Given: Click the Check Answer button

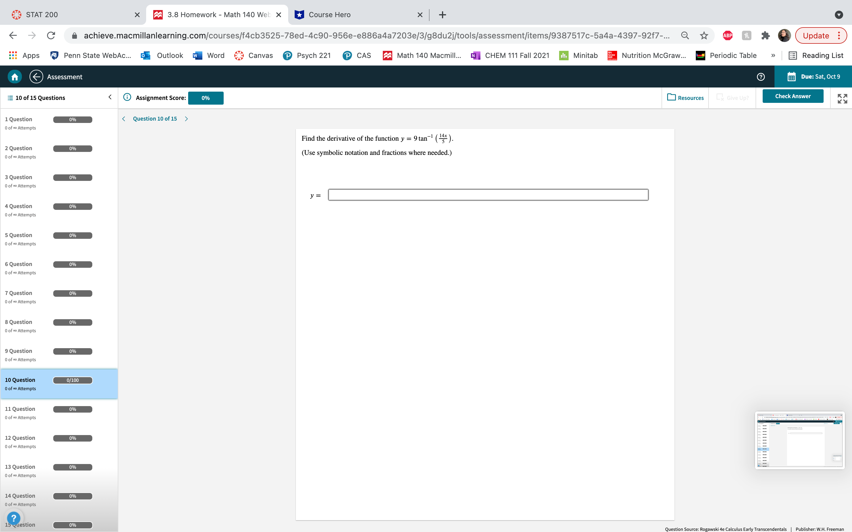Looking at the screenshot, I should [793, 96].
